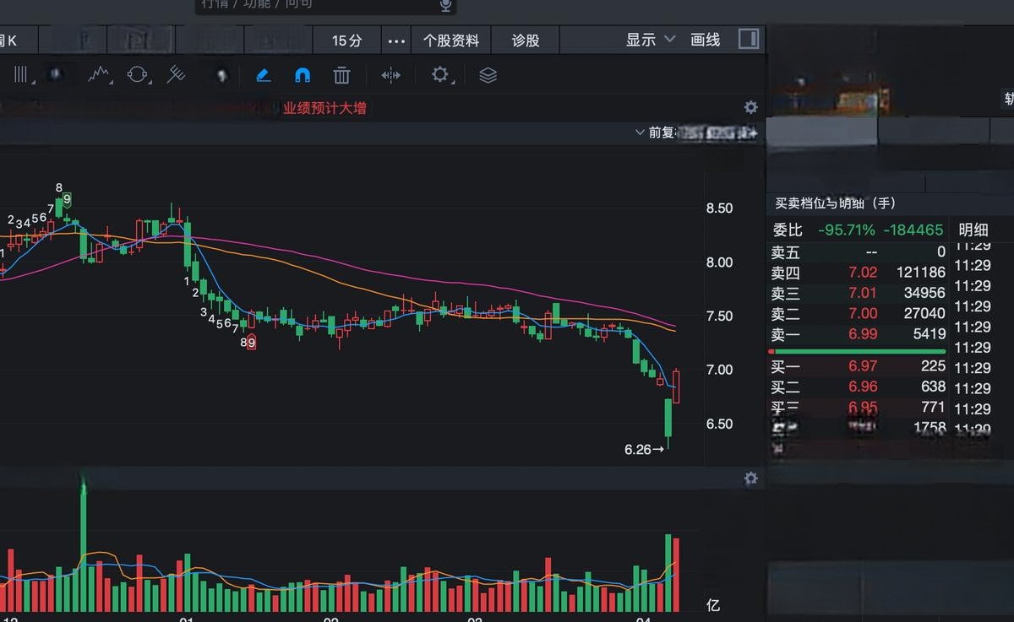The image size is (1014, 622).
Task: Select the pitchfork channel drawing tool
Action: 176,75
